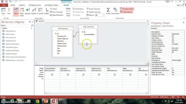Open query Parameters

pos(115,11)
